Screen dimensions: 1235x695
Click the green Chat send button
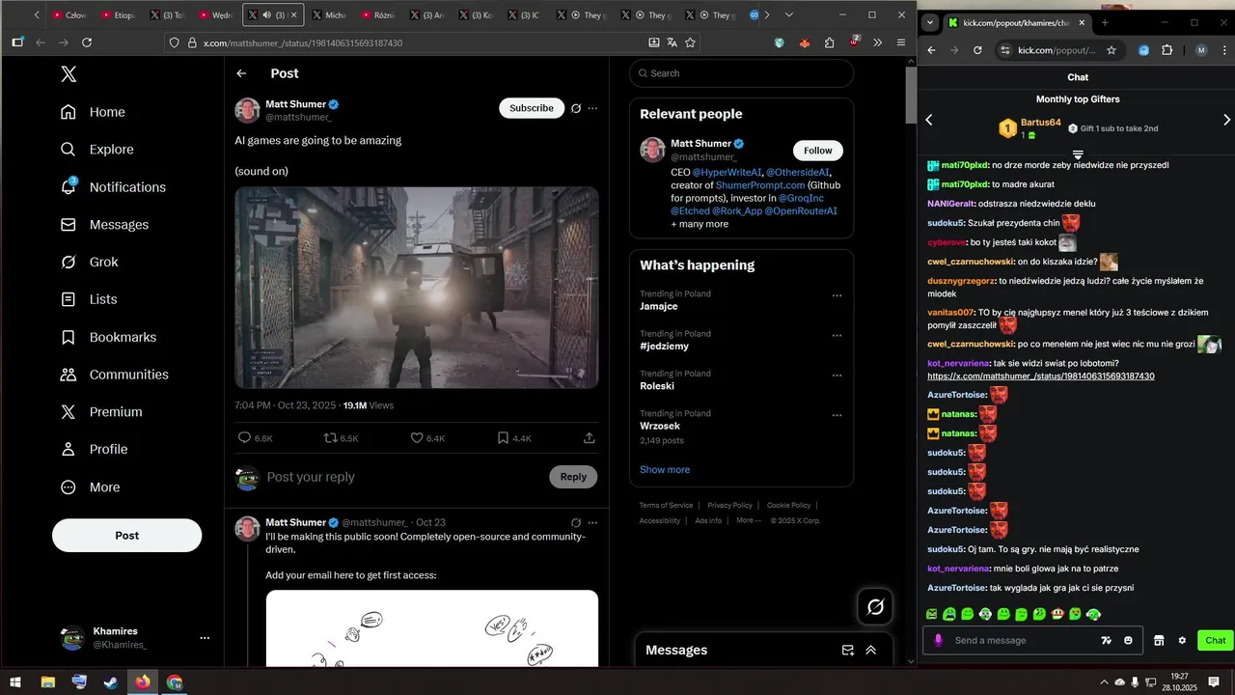pyautogui.click(x=1215, y=640)
